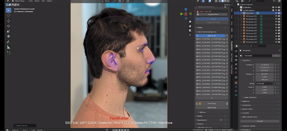Image resolution: width=287 pixels, height=131 pixels.
Task: Add a new view with plus button
Action: [212, 98]
